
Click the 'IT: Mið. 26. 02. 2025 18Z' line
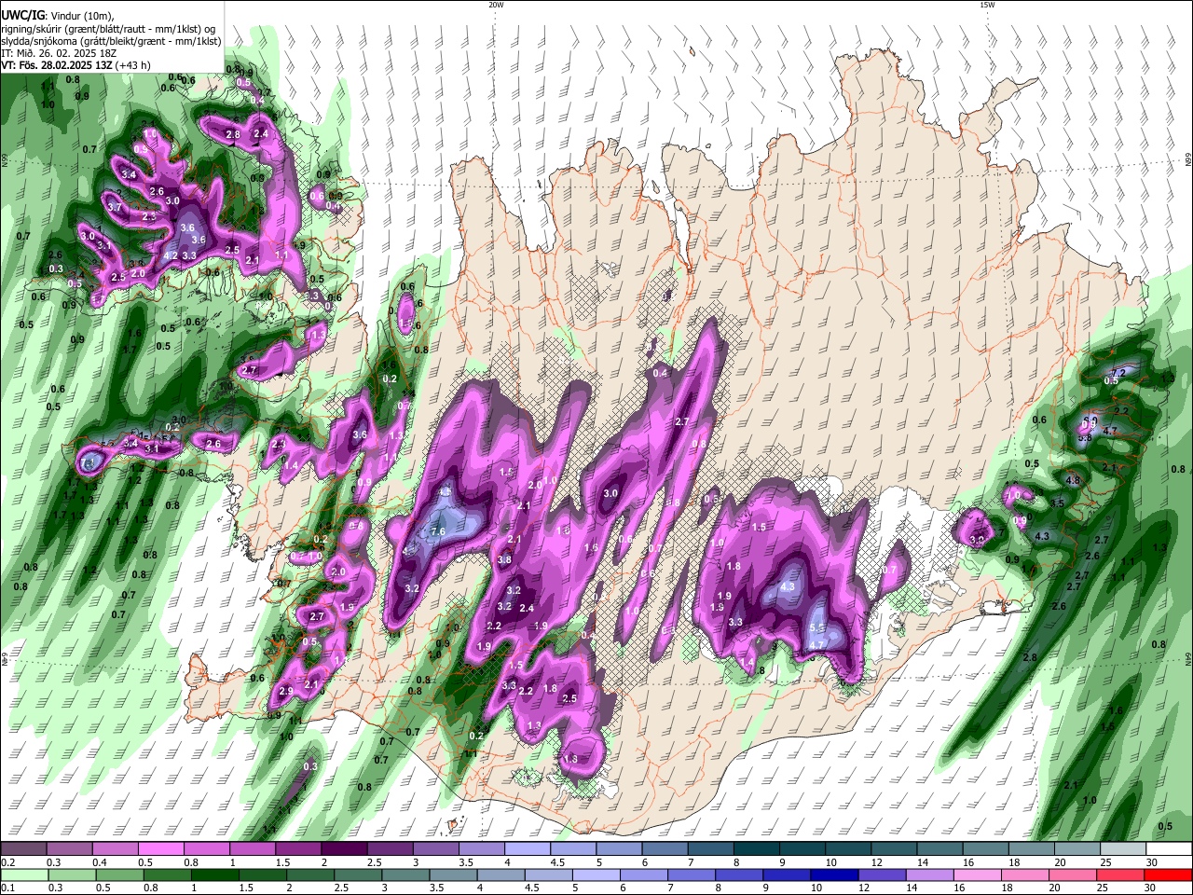pos(58,53)
